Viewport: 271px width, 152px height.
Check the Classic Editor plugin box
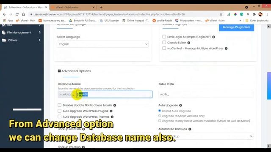click(x=164, y=42)
